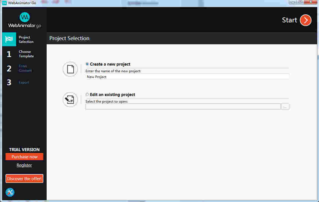Click the browse button to select a project
The width and height of the screenshot is (319, 202).
(x=285, y=106)
